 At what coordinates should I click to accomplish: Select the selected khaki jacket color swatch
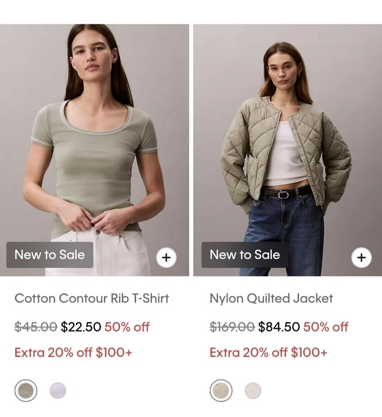click(221, 391)
